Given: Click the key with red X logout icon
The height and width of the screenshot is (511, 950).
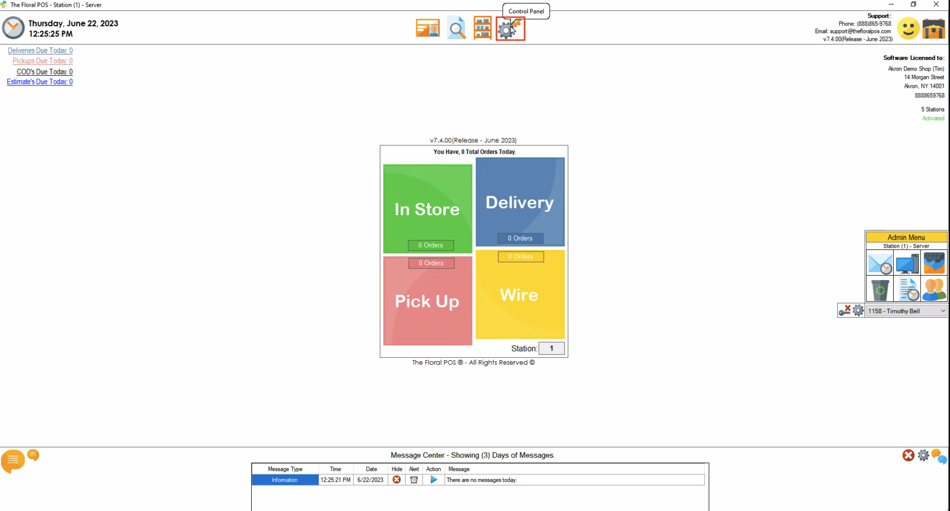Looking at the screenshot, I should [845, 311].
